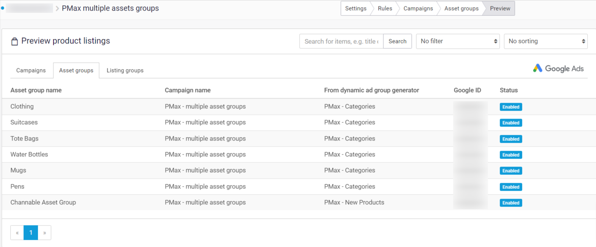Click the Status column header

coord(508,90)
